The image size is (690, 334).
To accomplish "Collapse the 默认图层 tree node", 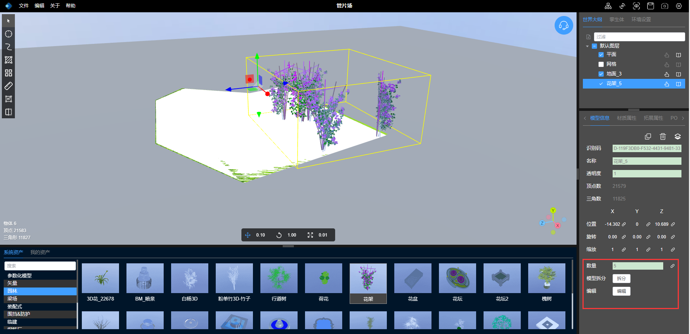I will tap(587, 46).
